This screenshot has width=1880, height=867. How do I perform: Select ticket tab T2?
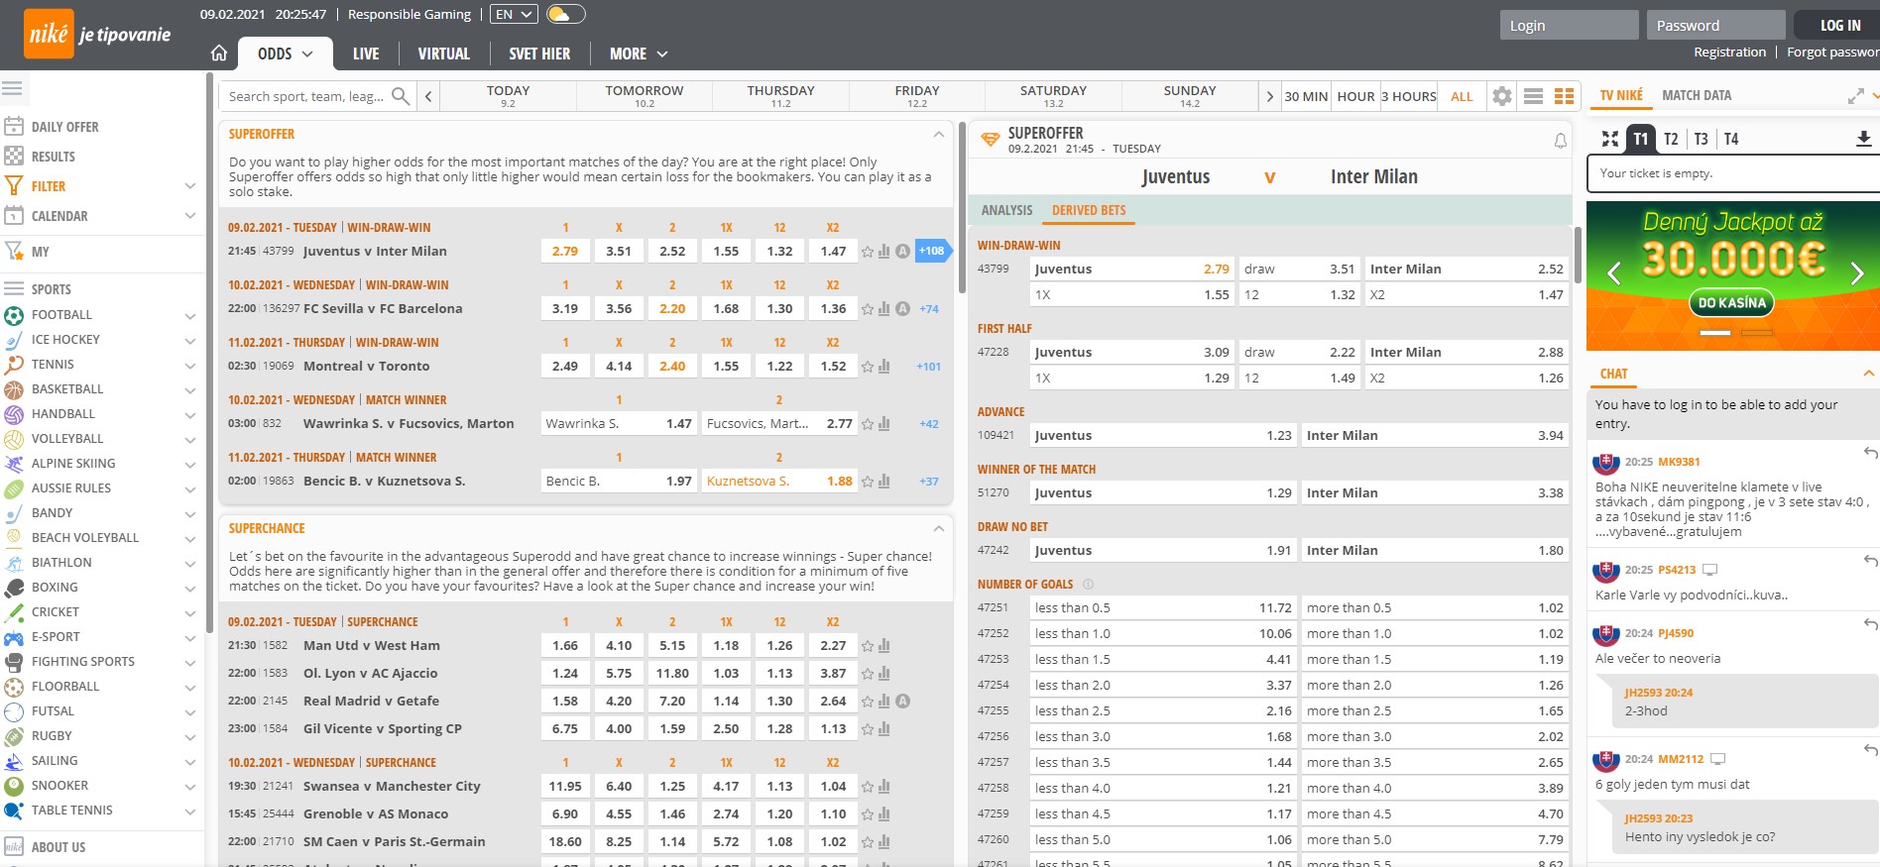click(x=1671, y=139)
